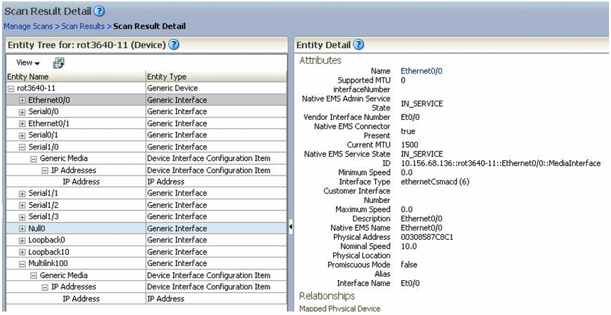Click help icon beside Entity Tree heading
Image resolution: width=611 pixels, height=315 pixels.
pyautogui.click(x=174, y=45)
